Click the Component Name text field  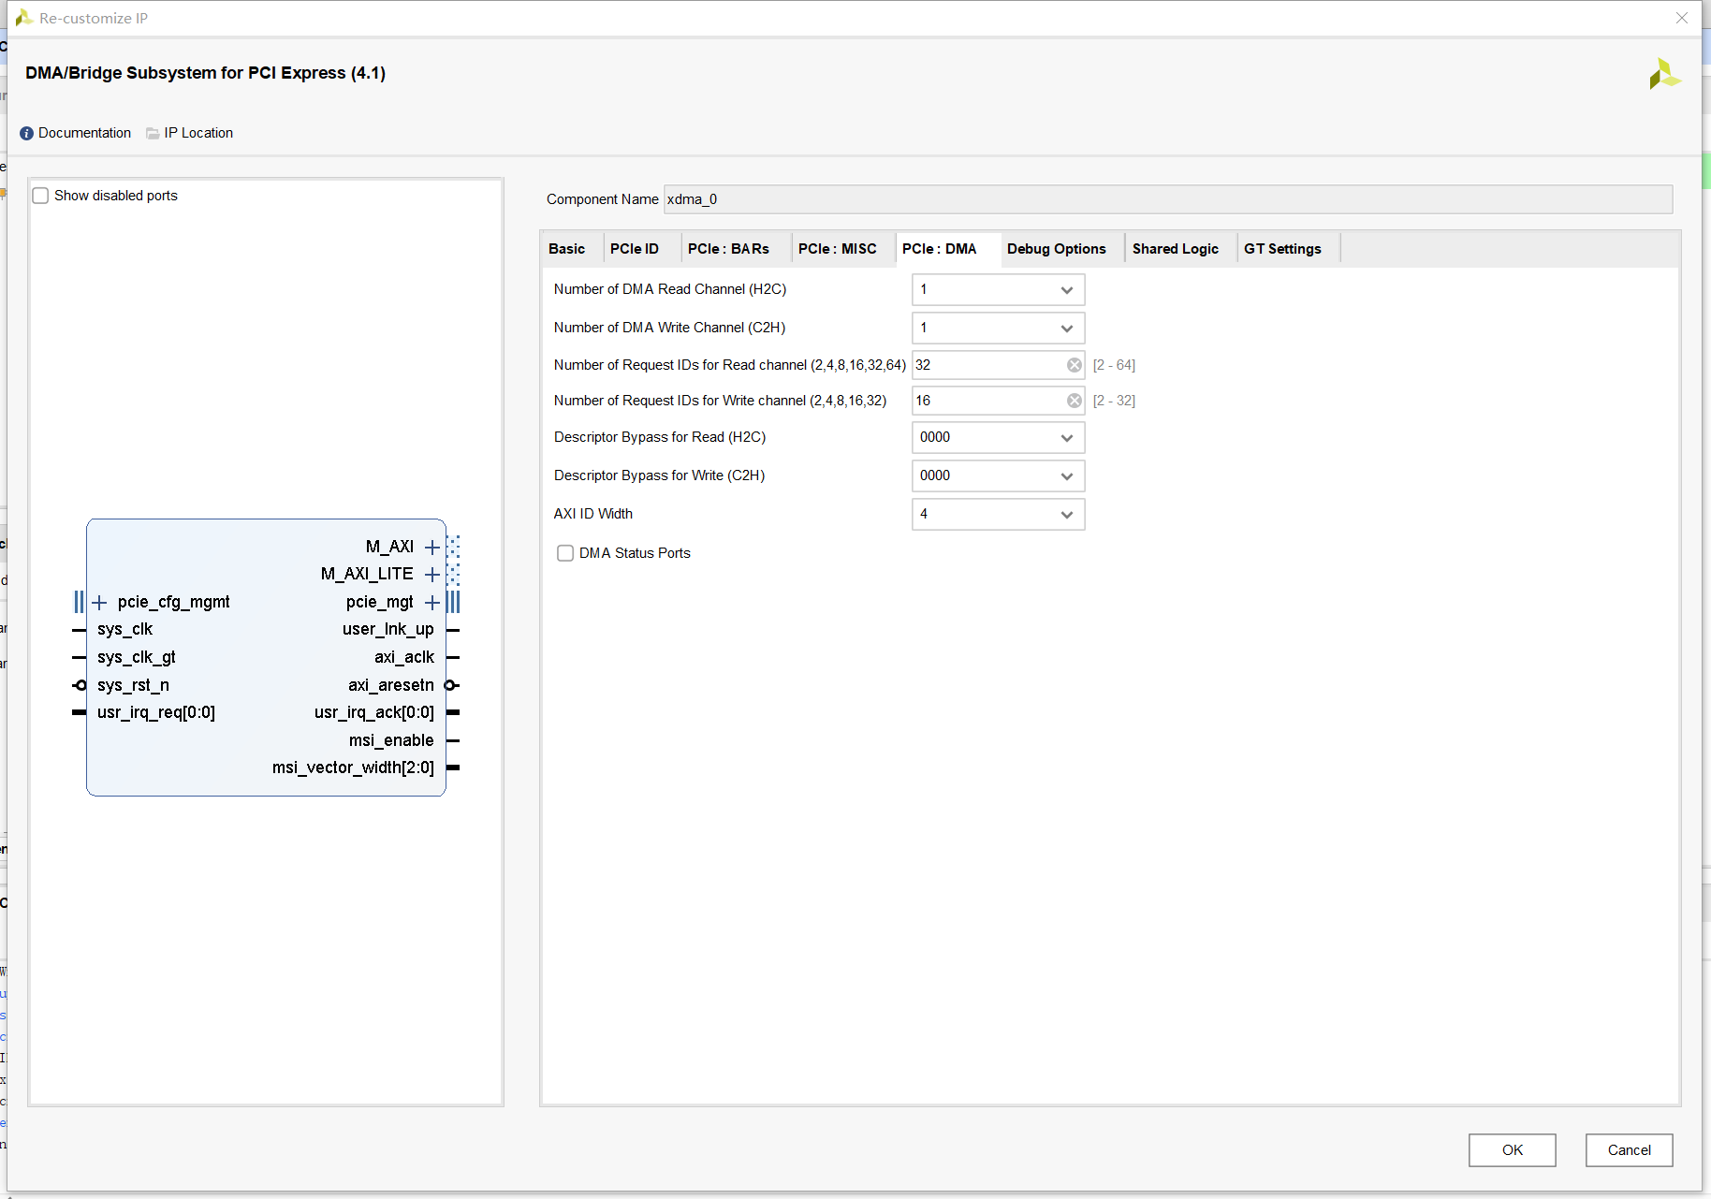click(x=1166, y=199)
